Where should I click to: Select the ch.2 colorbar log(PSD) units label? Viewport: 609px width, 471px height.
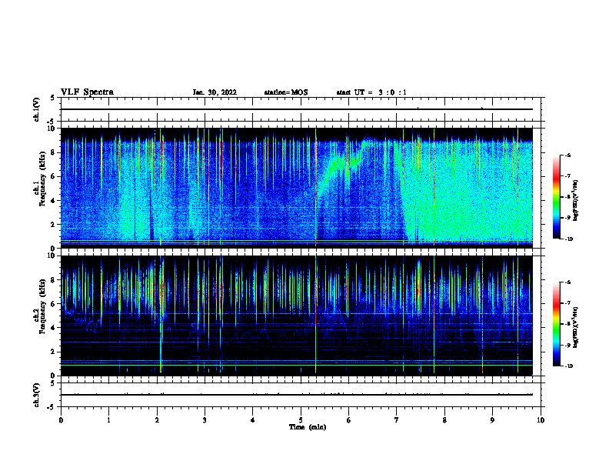[575, 327]
